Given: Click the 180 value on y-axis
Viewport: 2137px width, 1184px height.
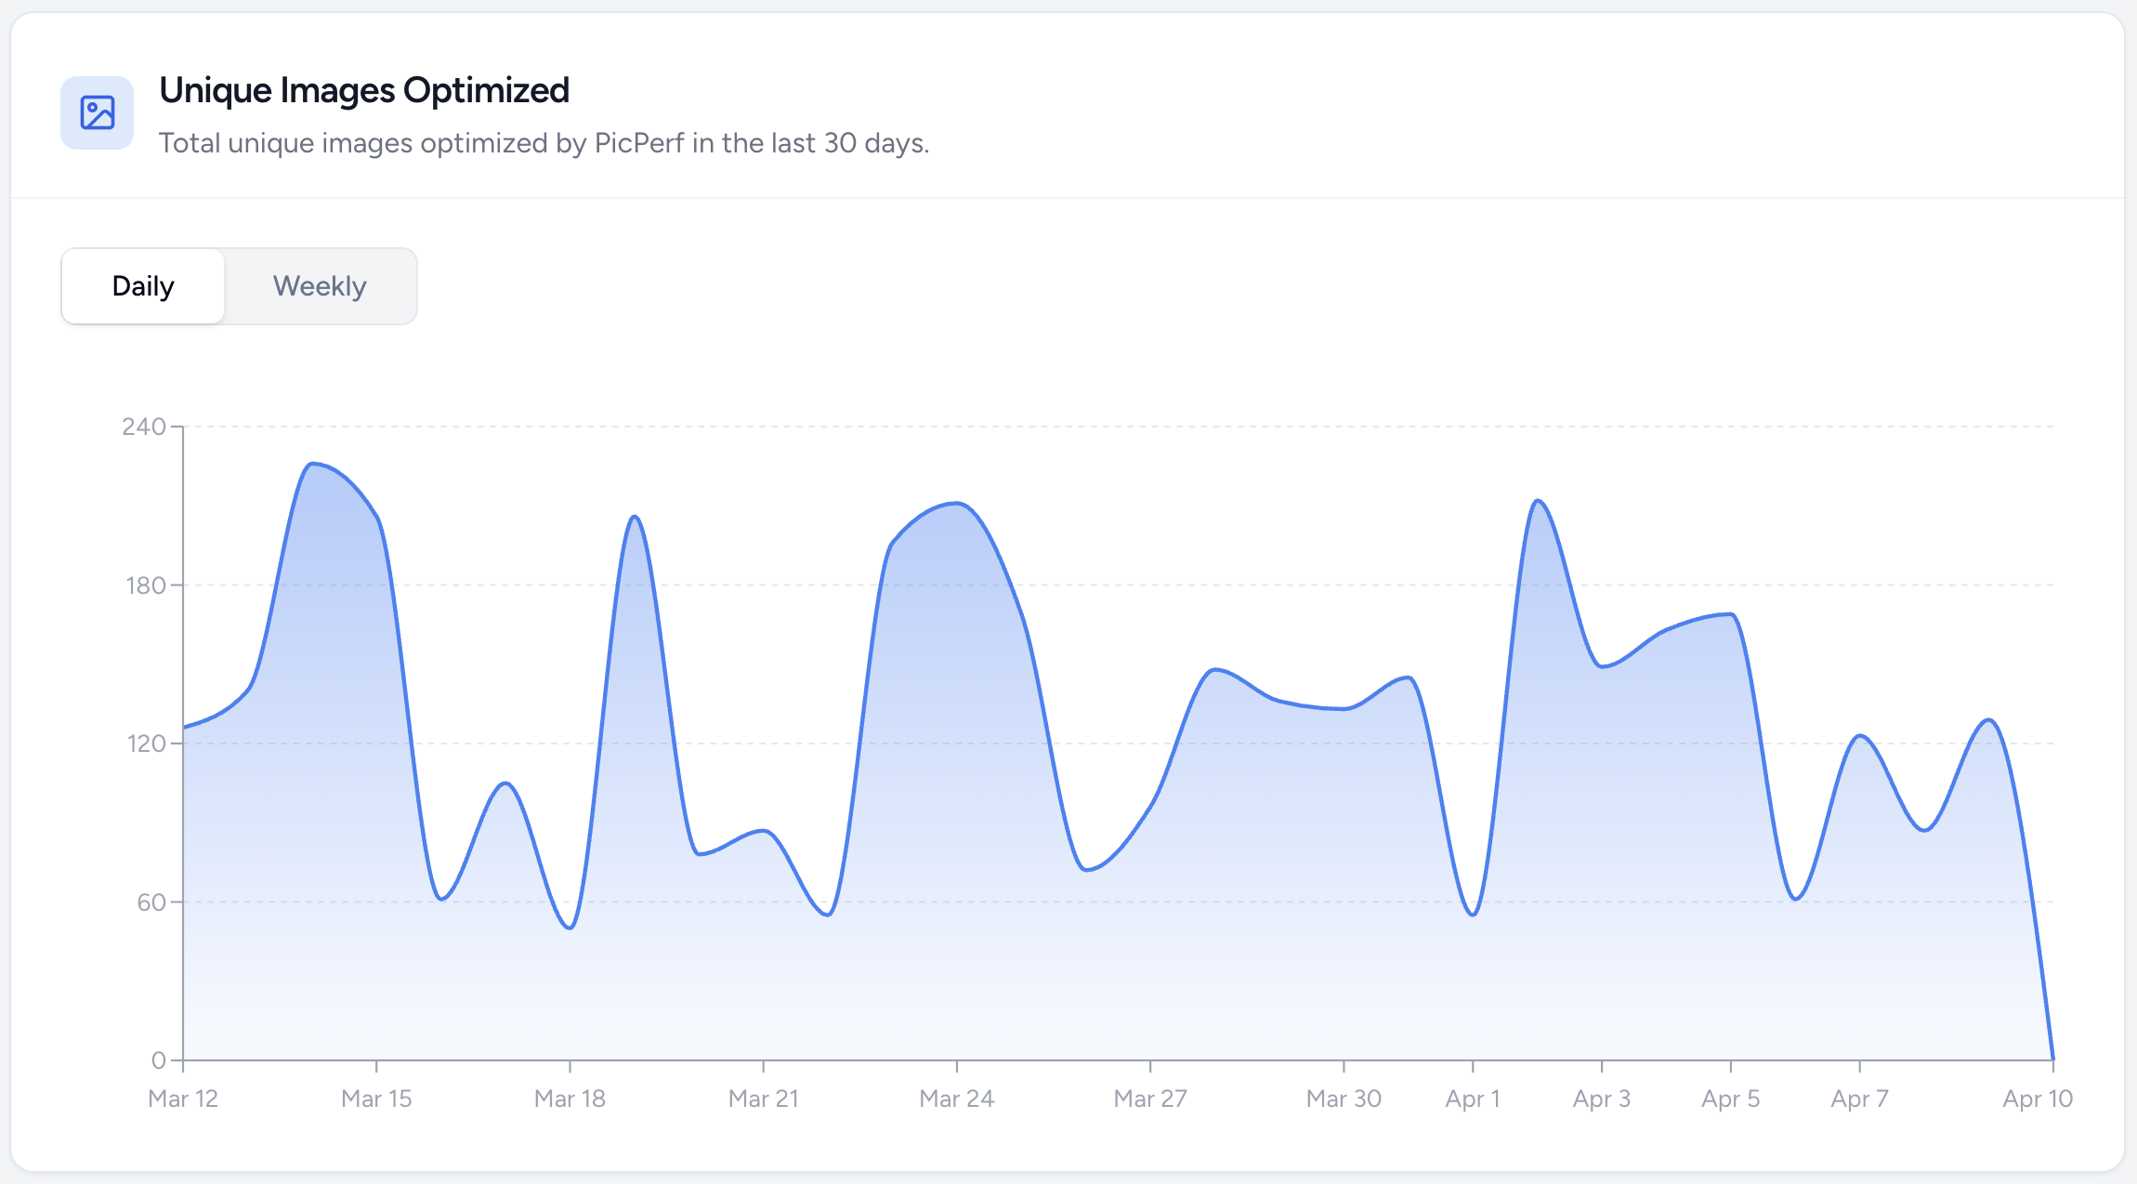Looking at the screenshot, I should pyautogui.click(x=145, y=585).
